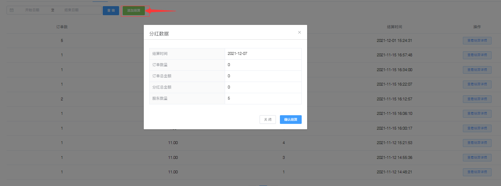501x186 pixels.
Task: Click the 订单数 column header
Action: pyautogui.click(x=62, y=27)
